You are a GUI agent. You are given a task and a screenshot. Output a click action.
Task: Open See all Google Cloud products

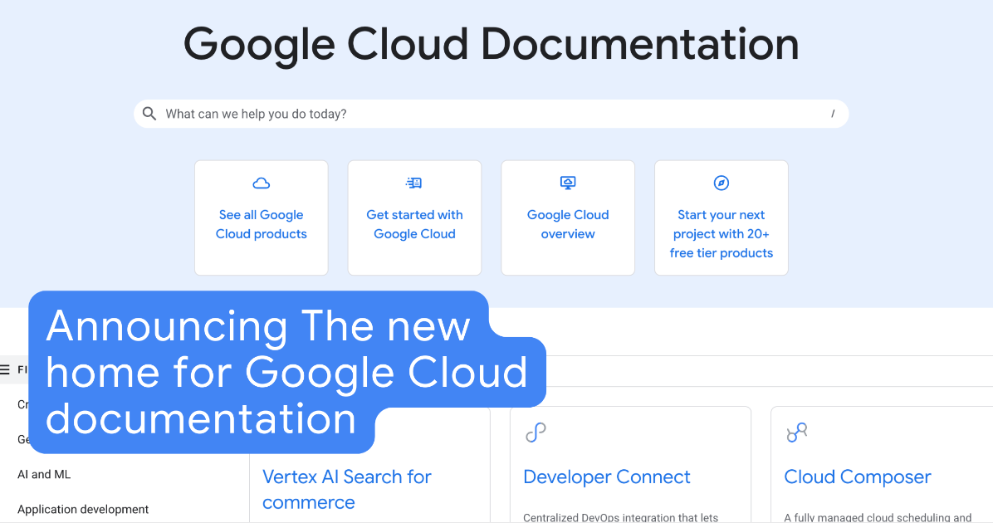tap(261, 224)
